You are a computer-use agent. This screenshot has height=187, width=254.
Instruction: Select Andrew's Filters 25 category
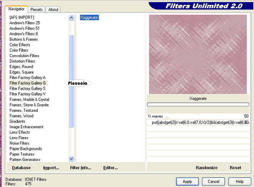25,23
